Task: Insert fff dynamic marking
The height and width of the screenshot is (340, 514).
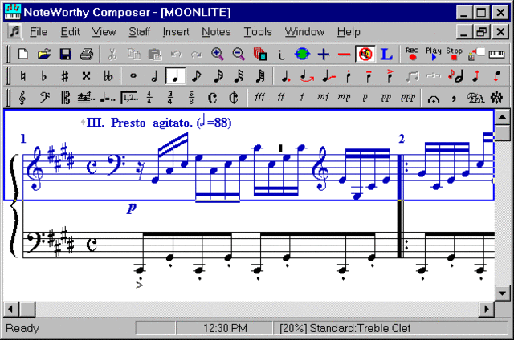Action: [x=259, y=98]
